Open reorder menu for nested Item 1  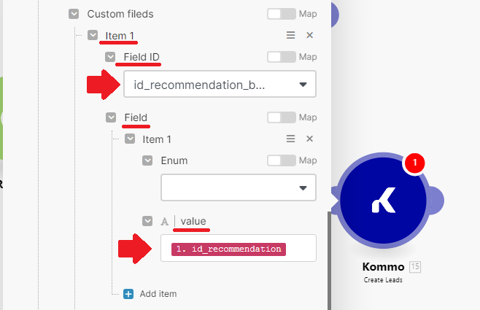pyautogui.click(x=290, y=139)
